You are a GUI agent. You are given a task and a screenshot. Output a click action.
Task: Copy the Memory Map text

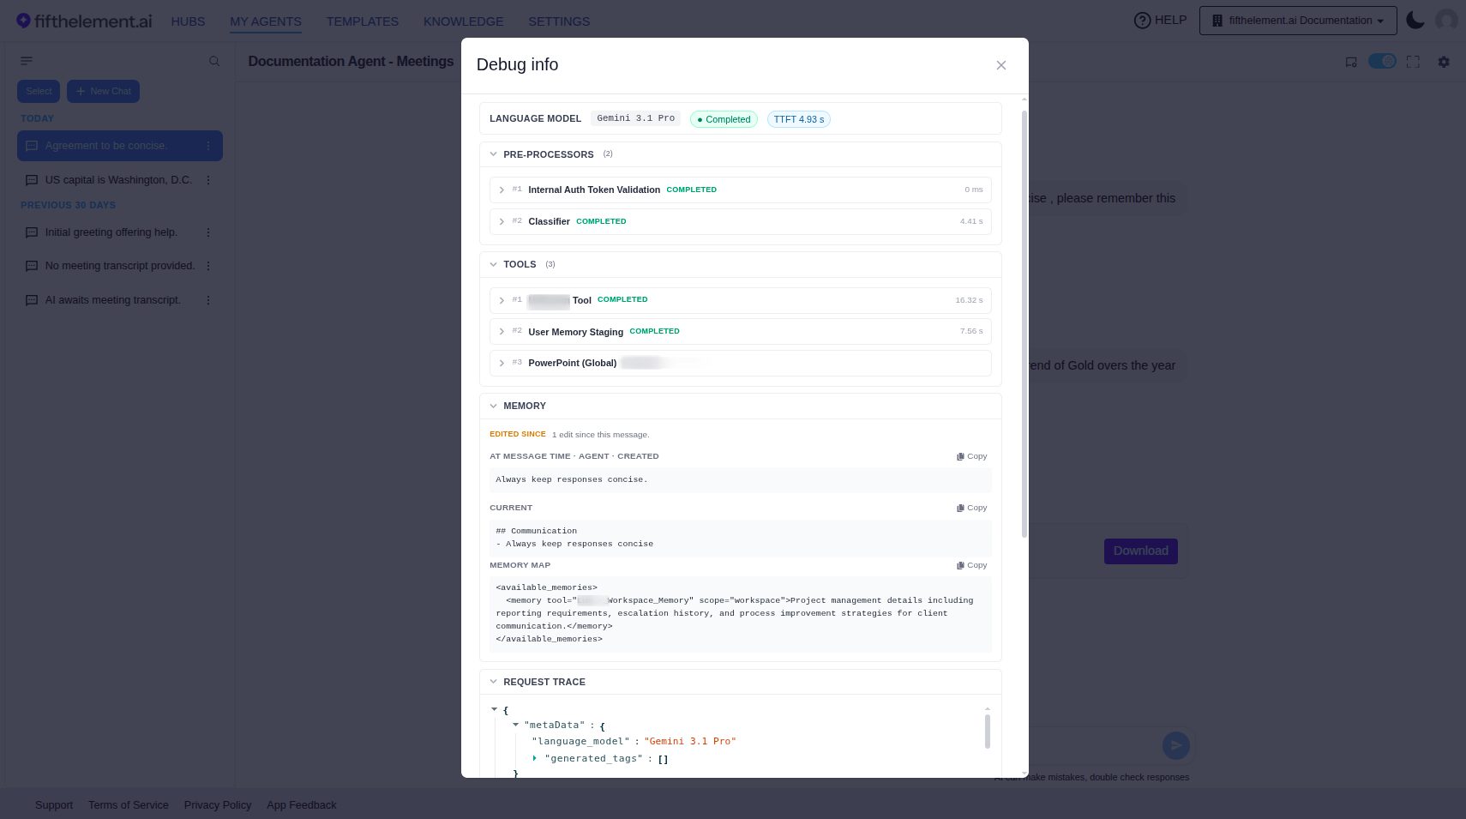[972, 565]
